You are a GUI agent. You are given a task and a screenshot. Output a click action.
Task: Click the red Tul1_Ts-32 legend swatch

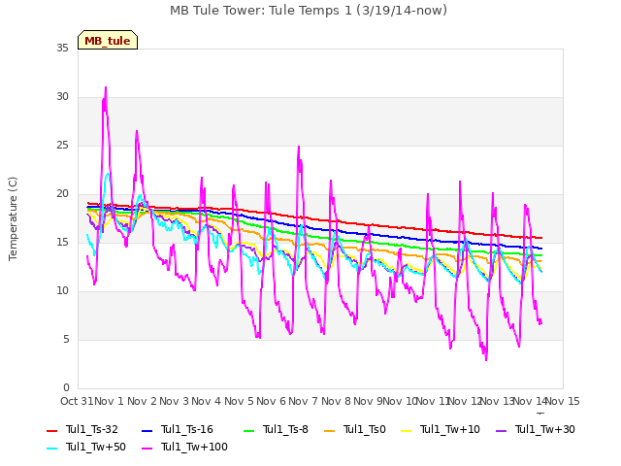coord(51,431)
